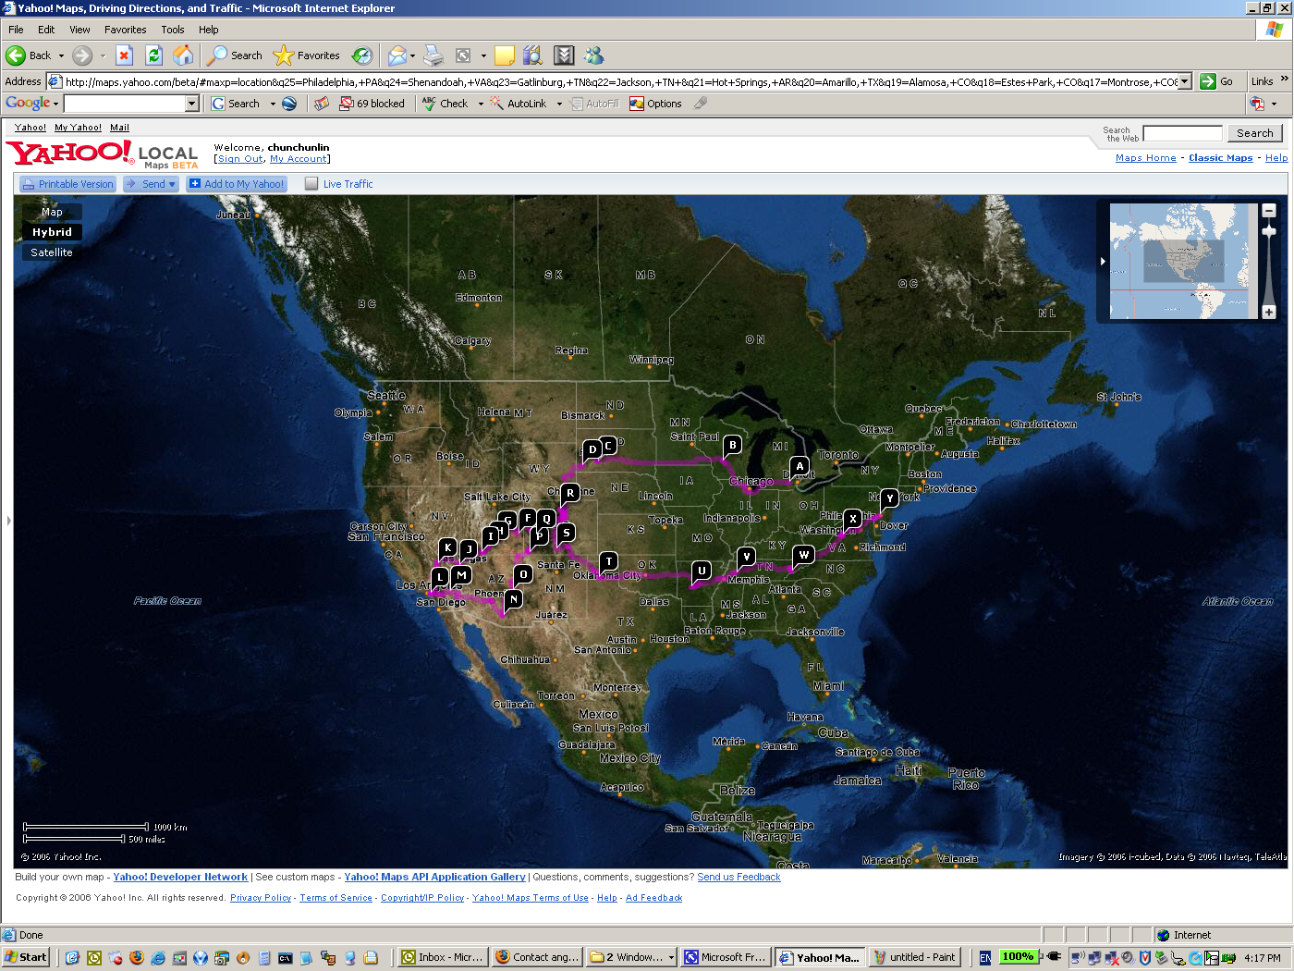The height and width of the screenshot is (971, 1294).
Task: Click Google toolbar spell Check button
Action: pyautogui.click(x=446, y=104)
